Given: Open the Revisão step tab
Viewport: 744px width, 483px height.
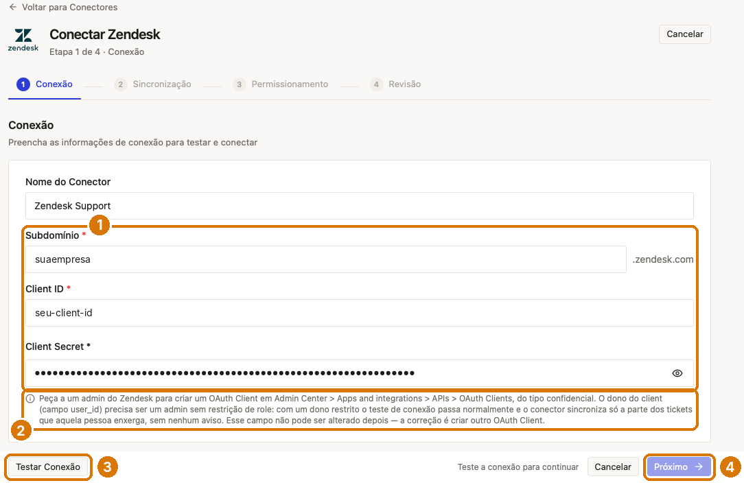Looking at the screenshot, I should (395, 84).
